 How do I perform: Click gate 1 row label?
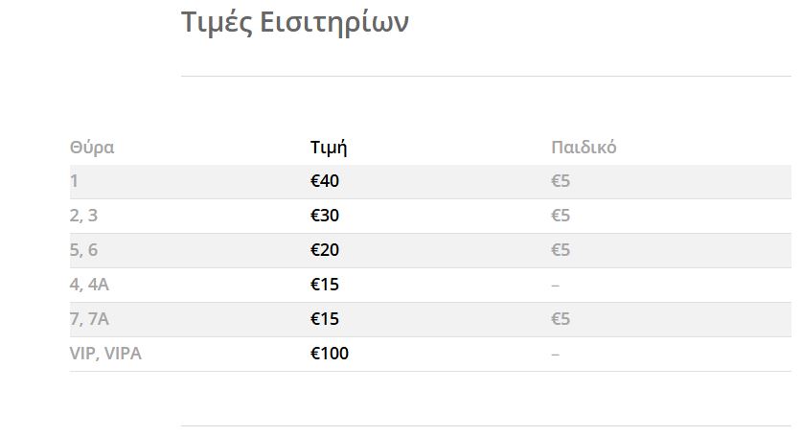(74, 181)
